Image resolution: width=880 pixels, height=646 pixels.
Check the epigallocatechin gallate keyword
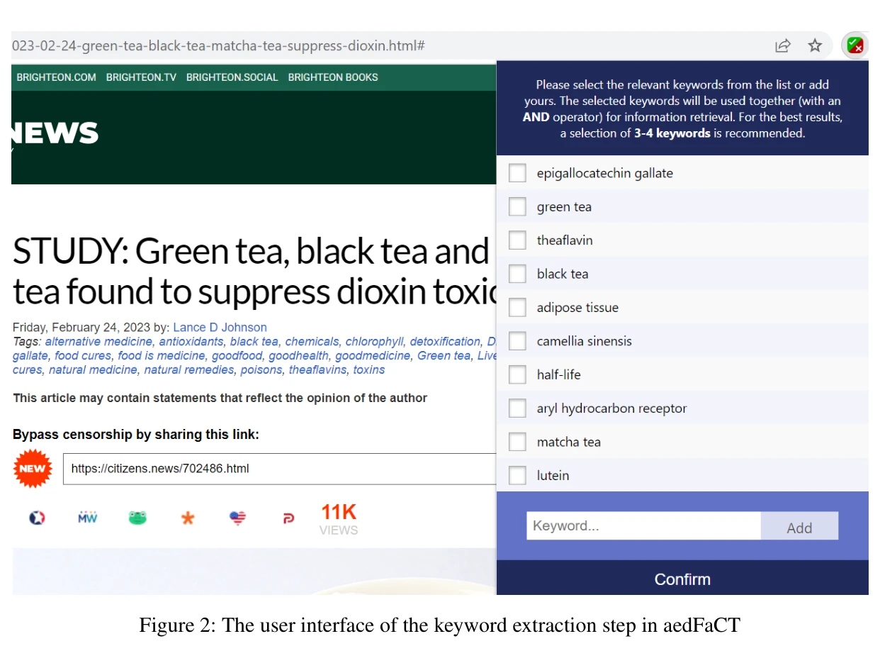point(518,173)
